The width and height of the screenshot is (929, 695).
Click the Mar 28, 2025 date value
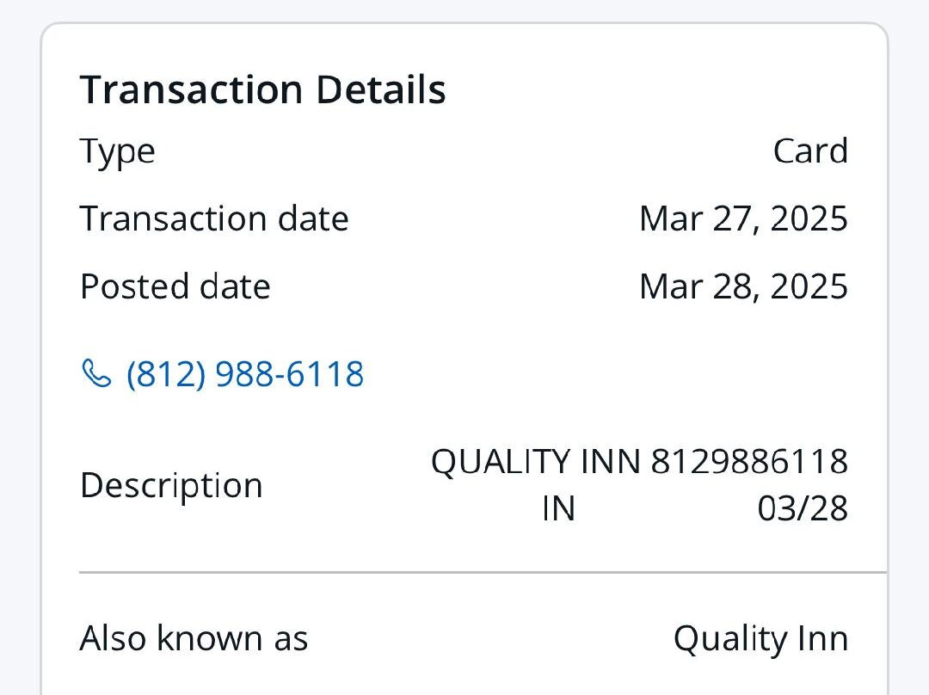pos(743,286)
